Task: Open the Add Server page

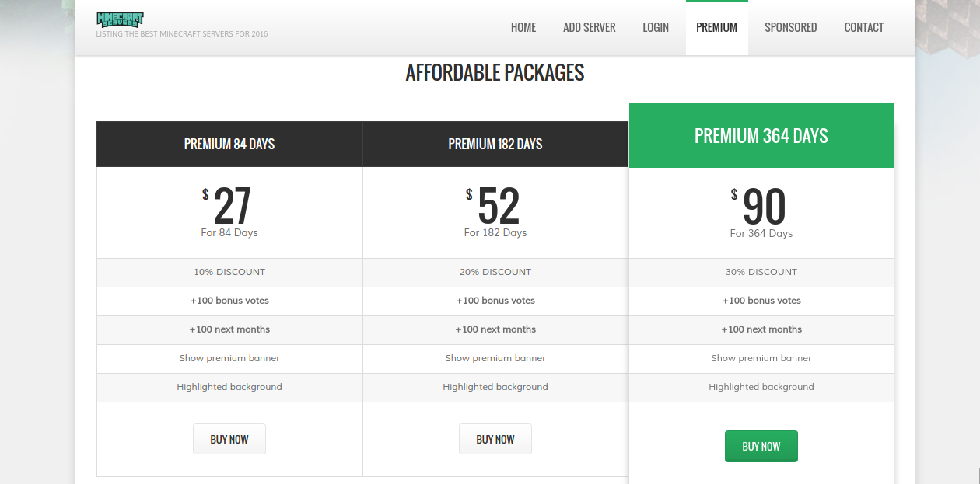Action: pos(589,27)
